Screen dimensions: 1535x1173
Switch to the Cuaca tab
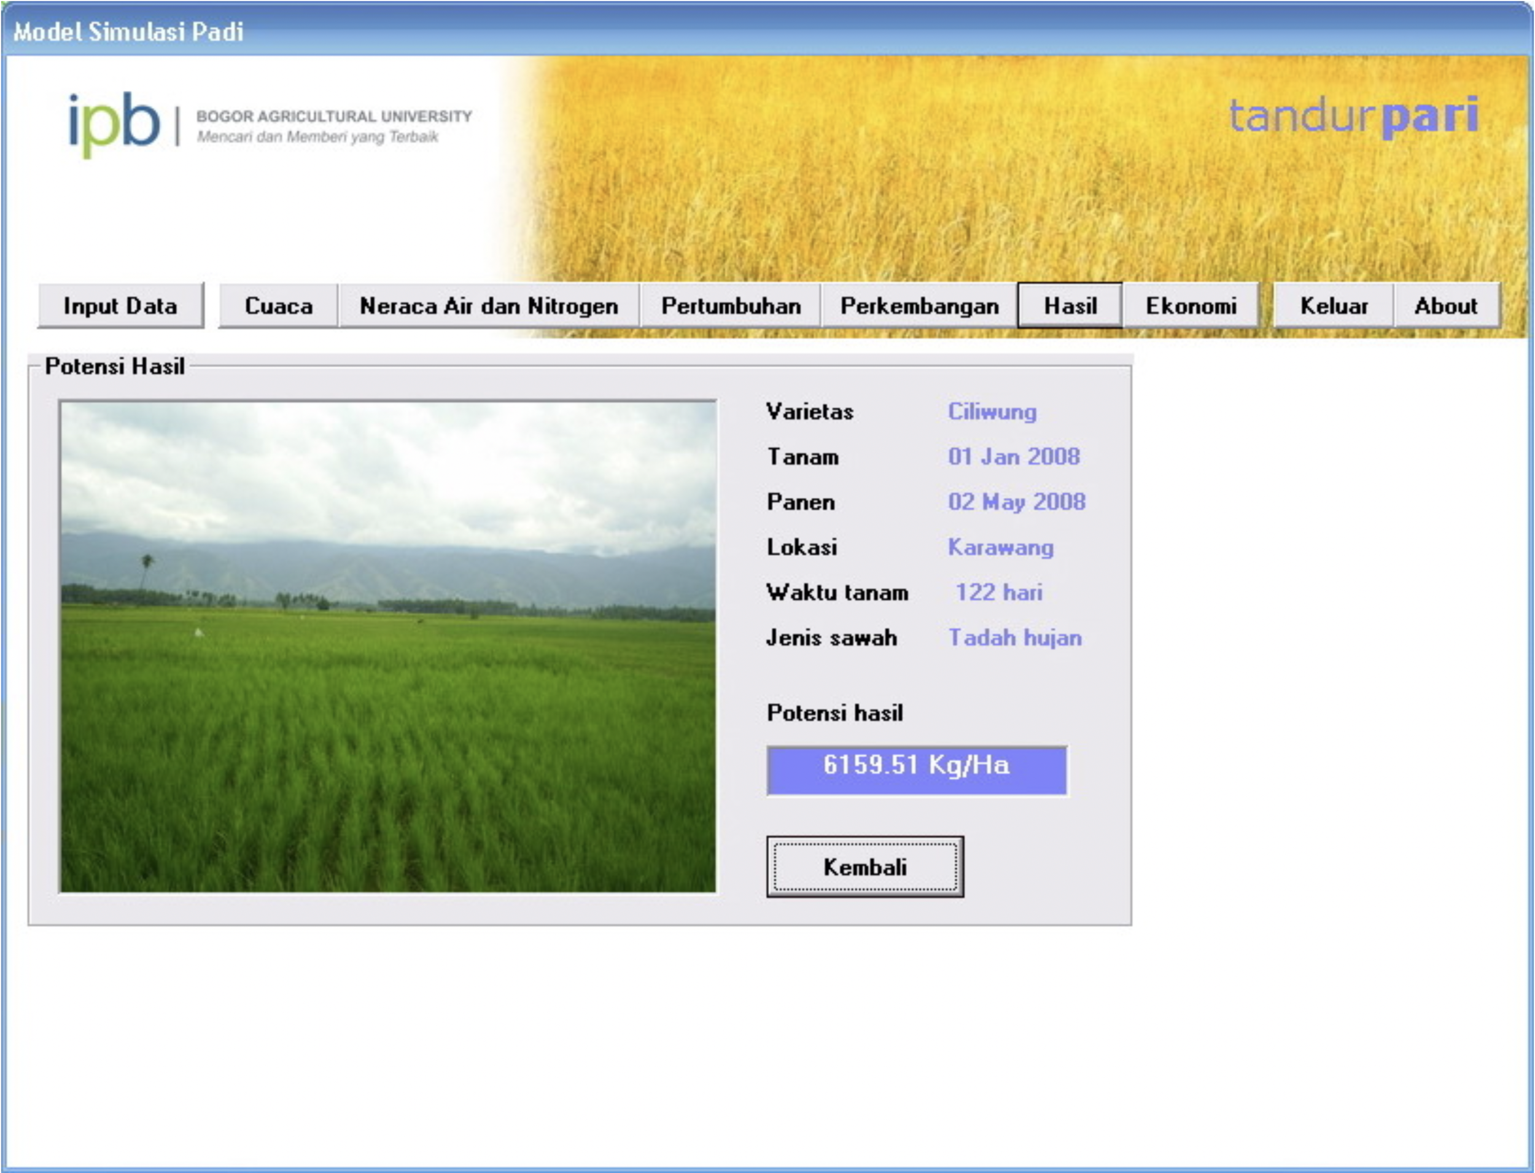coord(279,306)
